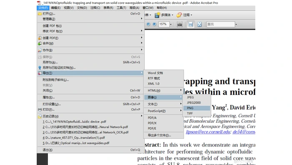Open the 注释 comment toolbar button
The width and height of the screenshot is (292, 165).
pos(184,15)
